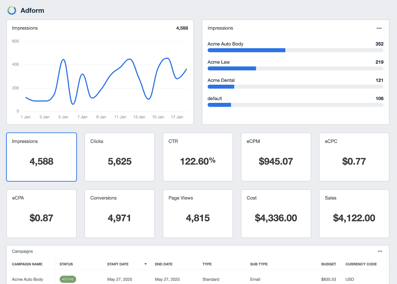Toggle selection of the eCPC card
Screen dimensions: 397x284
(x=354, y=157)
